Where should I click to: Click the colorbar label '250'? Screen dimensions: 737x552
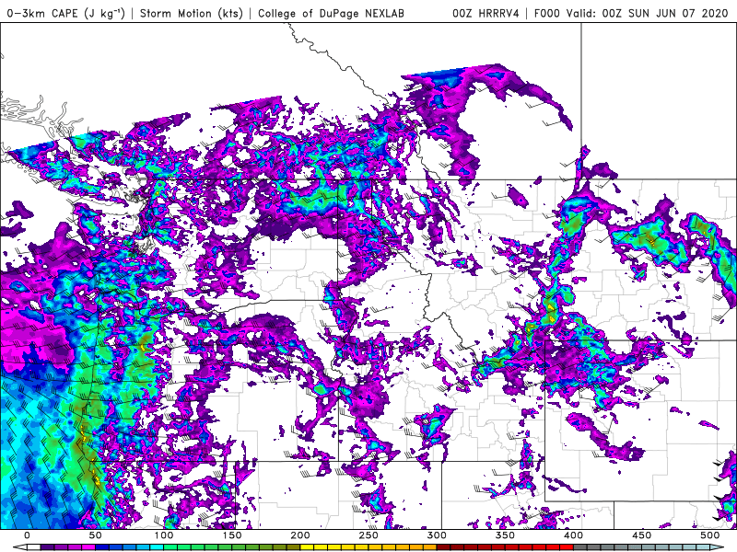368,535
